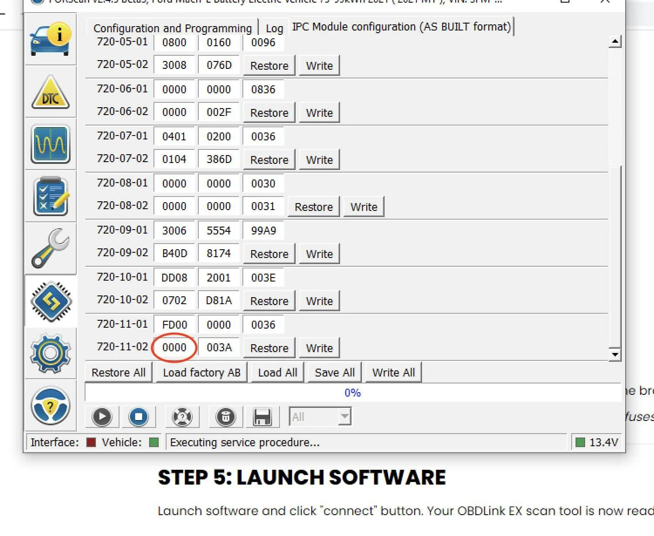654x536 pixels.
Task: Click the run play button
Action: tap(102, 417)
